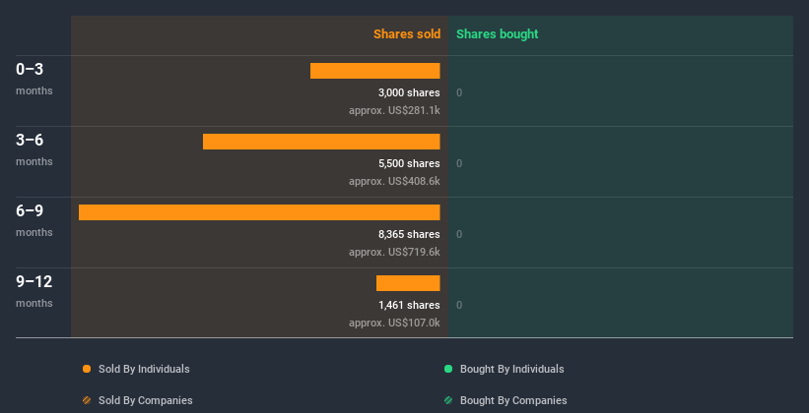Click the 0 bought value in 6–9 months row
This screenshot has width=809, height=413.
[x=459, y=234]
